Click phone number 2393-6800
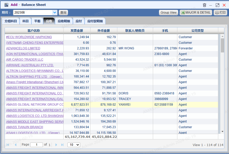Image resolution: width=229 pixels, height=154 pixels. [162, 54]
